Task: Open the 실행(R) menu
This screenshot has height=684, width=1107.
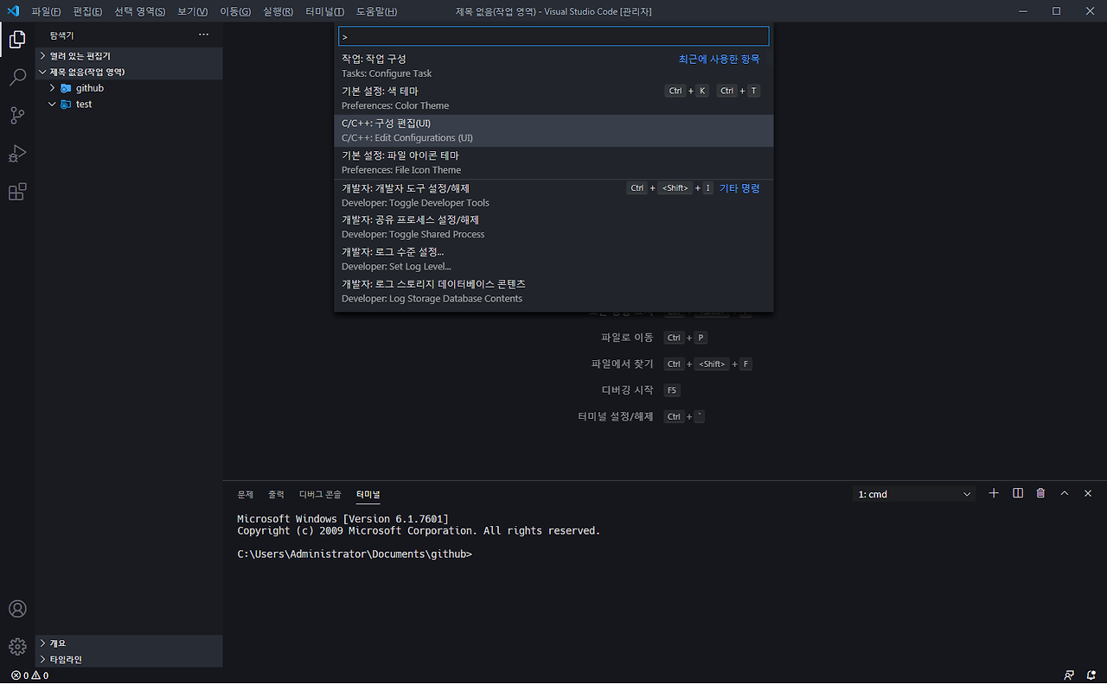Action: click(x=278, y=11)
